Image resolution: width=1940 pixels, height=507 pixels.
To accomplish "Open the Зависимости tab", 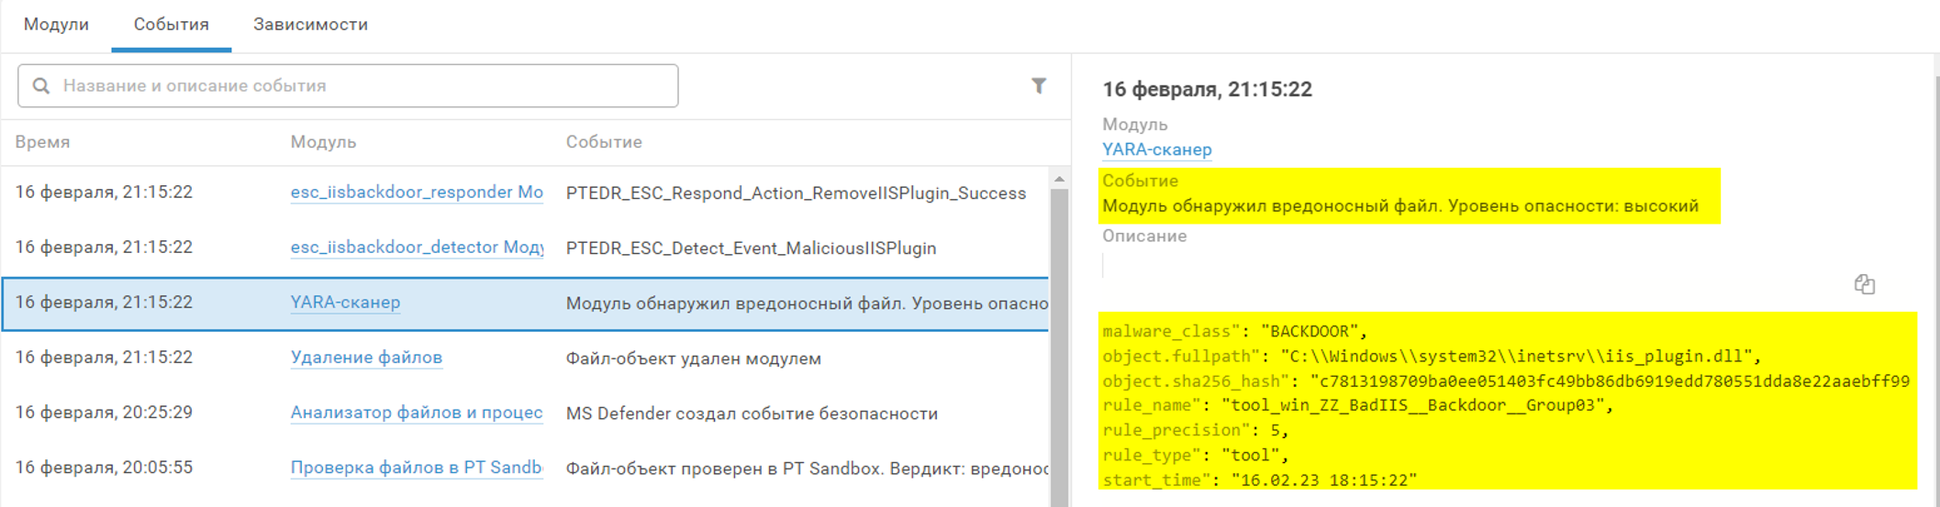I will 310,25.
